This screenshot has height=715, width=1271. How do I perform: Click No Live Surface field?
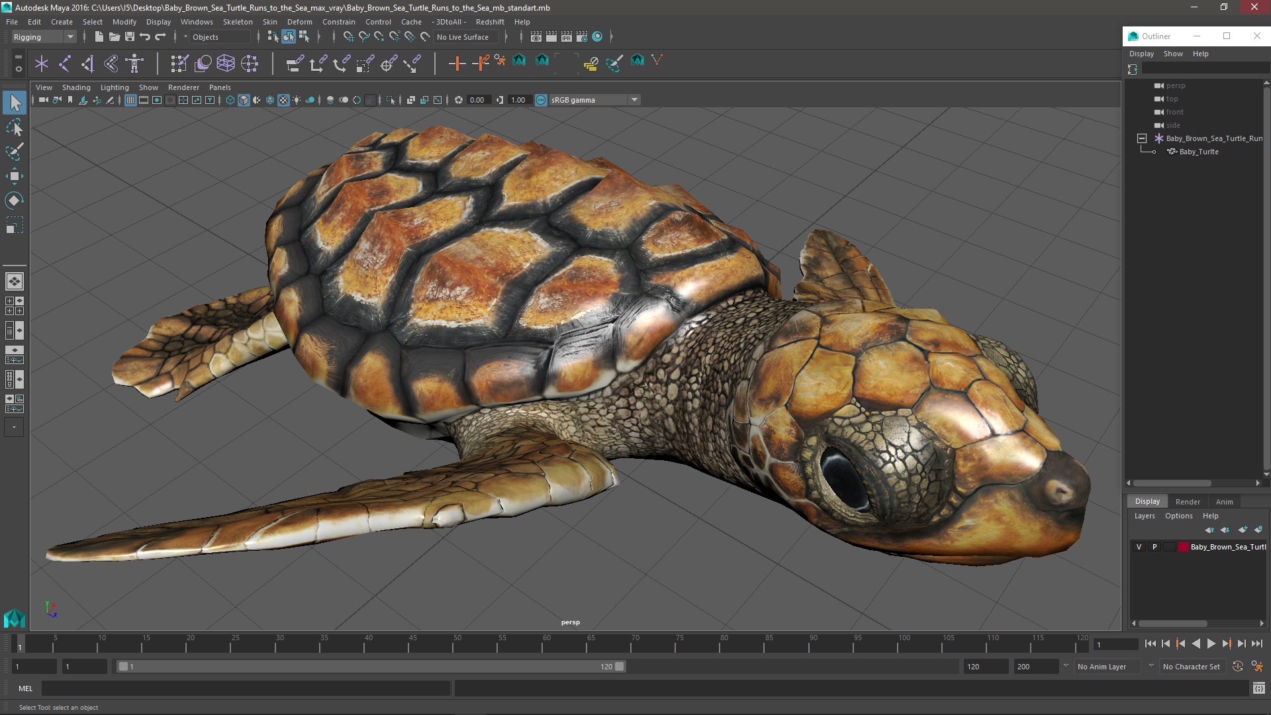[x=466, y=37]
